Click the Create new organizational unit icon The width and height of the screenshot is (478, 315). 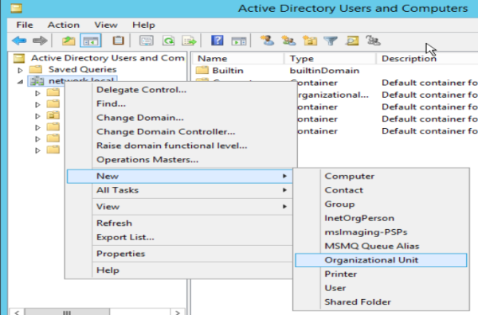pos(310,41)
